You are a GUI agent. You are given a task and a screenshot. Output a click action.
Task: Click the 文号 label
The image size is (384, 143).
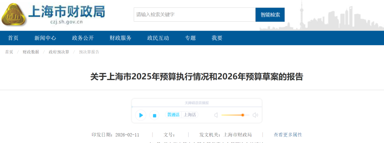pos(169,135)
